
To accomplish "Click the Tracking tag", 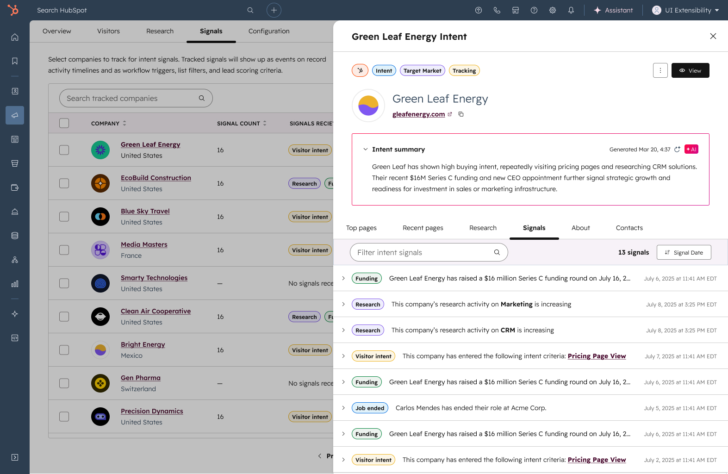I will click(x=464, y=70).
